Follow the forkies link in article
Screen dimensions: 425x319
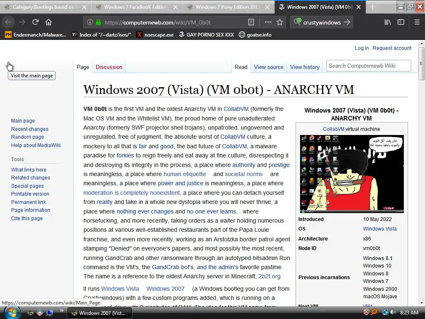pyautogui.click(x=125, y=155)
